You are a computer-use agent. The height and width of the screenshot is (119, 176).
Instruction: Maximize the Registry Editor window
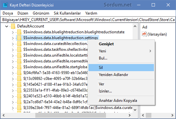click(153, 5)
